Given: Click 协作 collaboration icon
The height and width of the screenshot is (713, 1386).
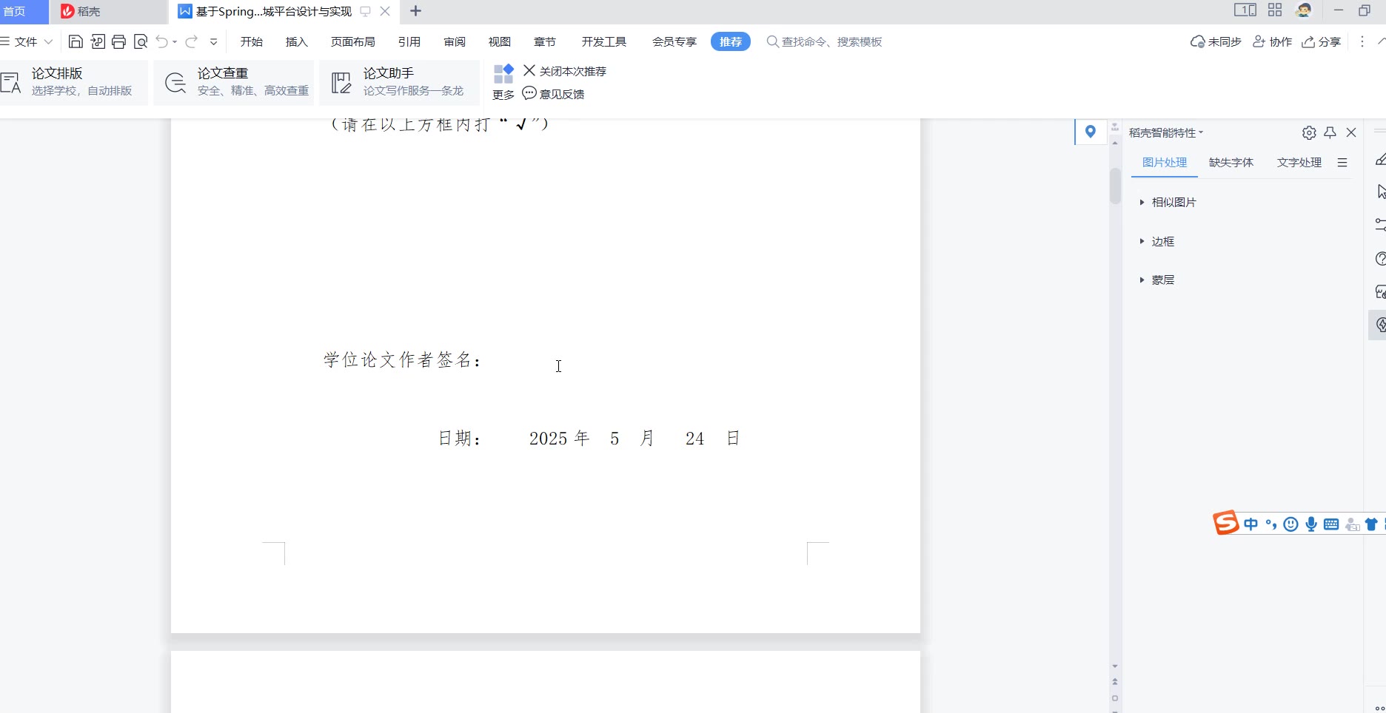Looking at the screenshot, I should (1272, 41).
